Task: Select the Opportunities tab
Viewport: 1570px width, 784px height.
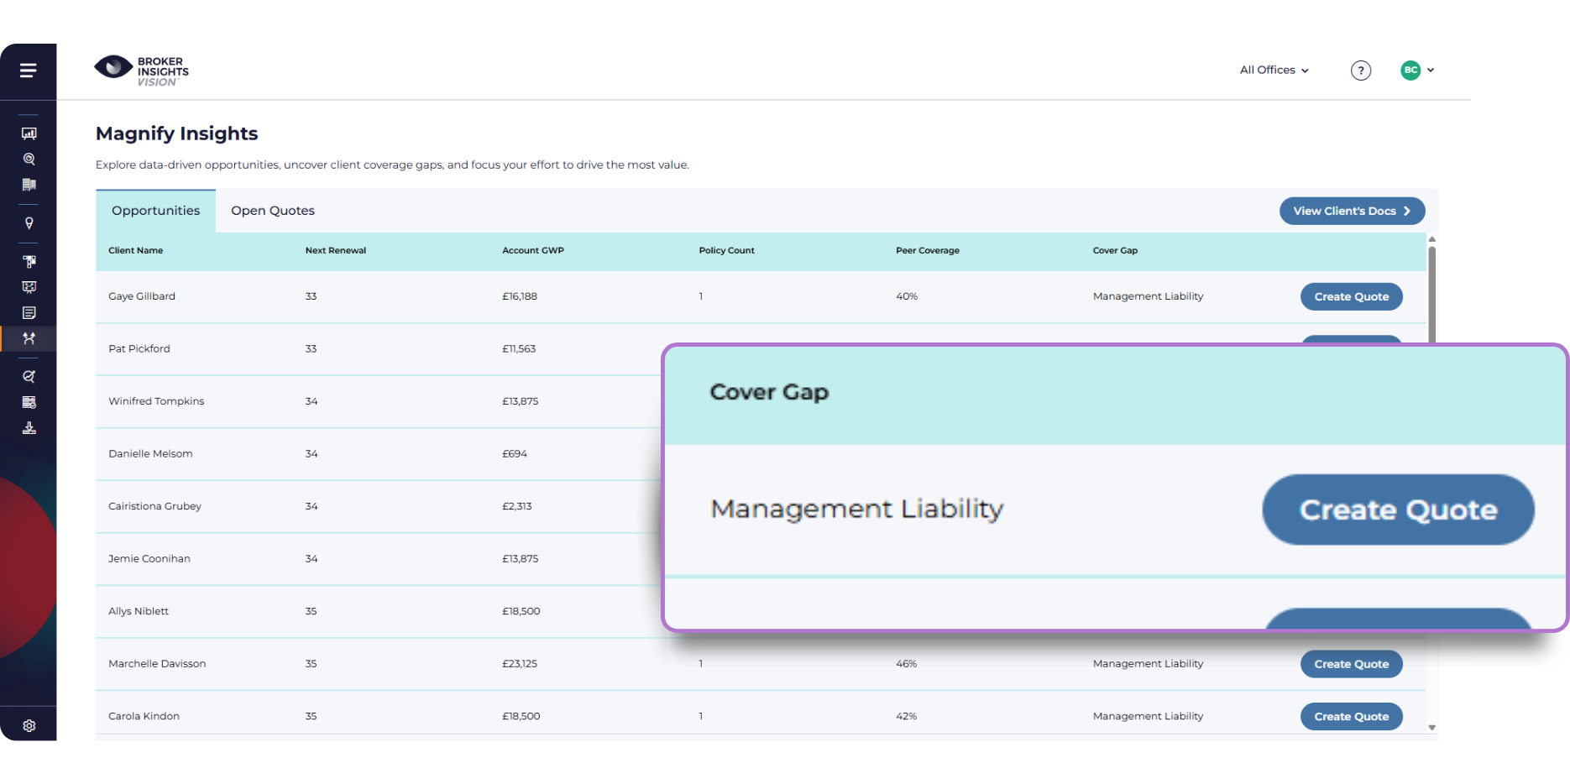Action: pos(155,211)
